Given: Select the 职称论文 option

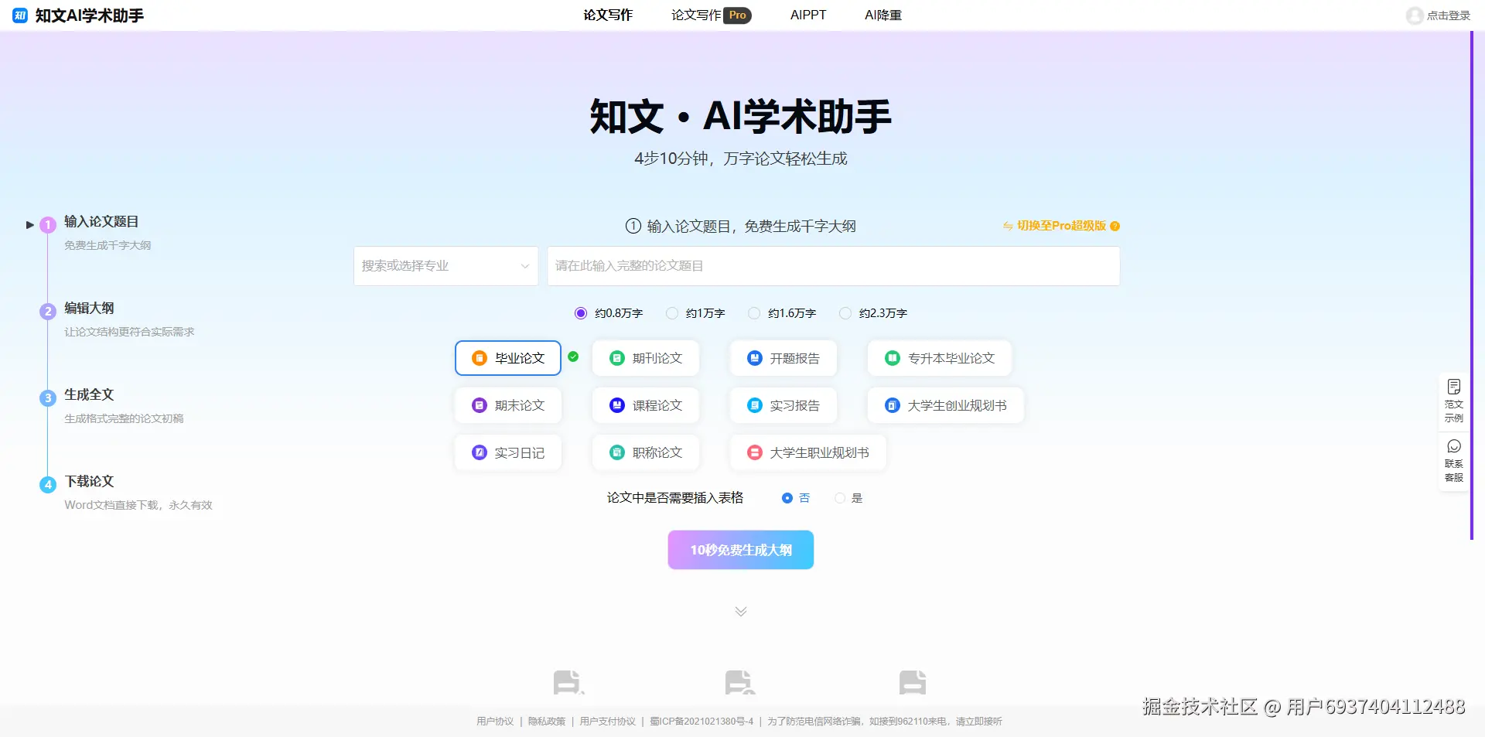Looking at the screenshot, I should coord(645,452).
